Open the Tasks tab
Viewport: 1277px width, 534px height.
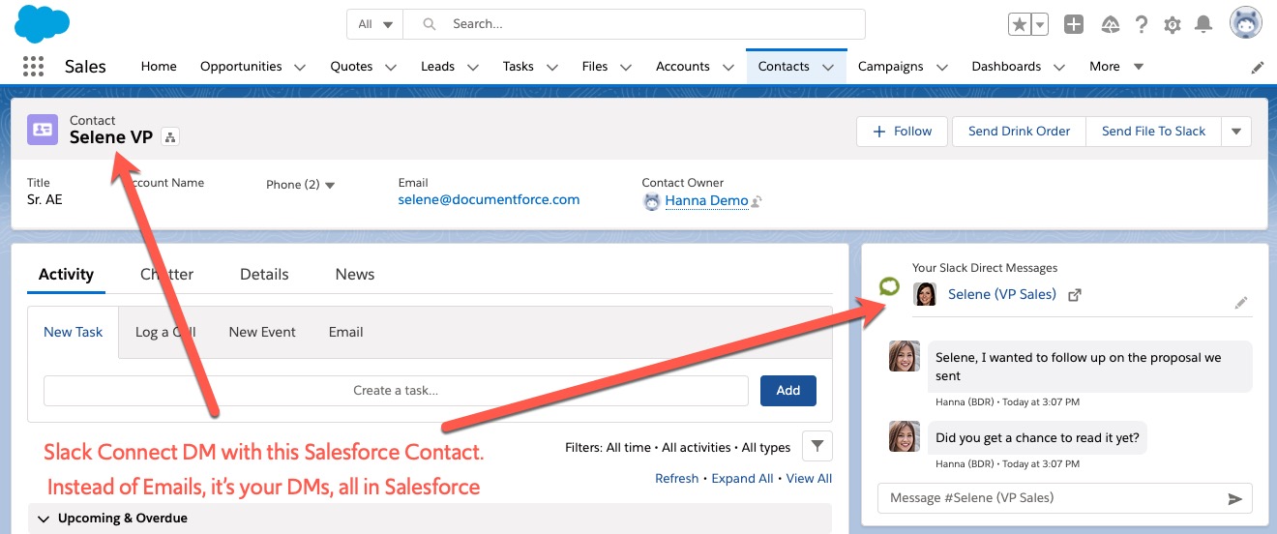point(519,67)
